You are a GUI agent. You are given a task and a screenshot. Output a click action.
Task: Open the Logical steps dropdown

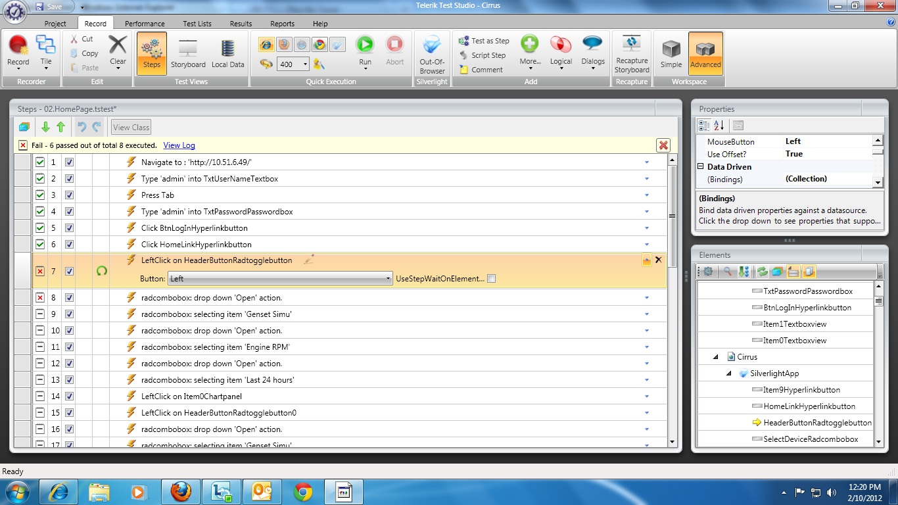(x=561, y=52)
